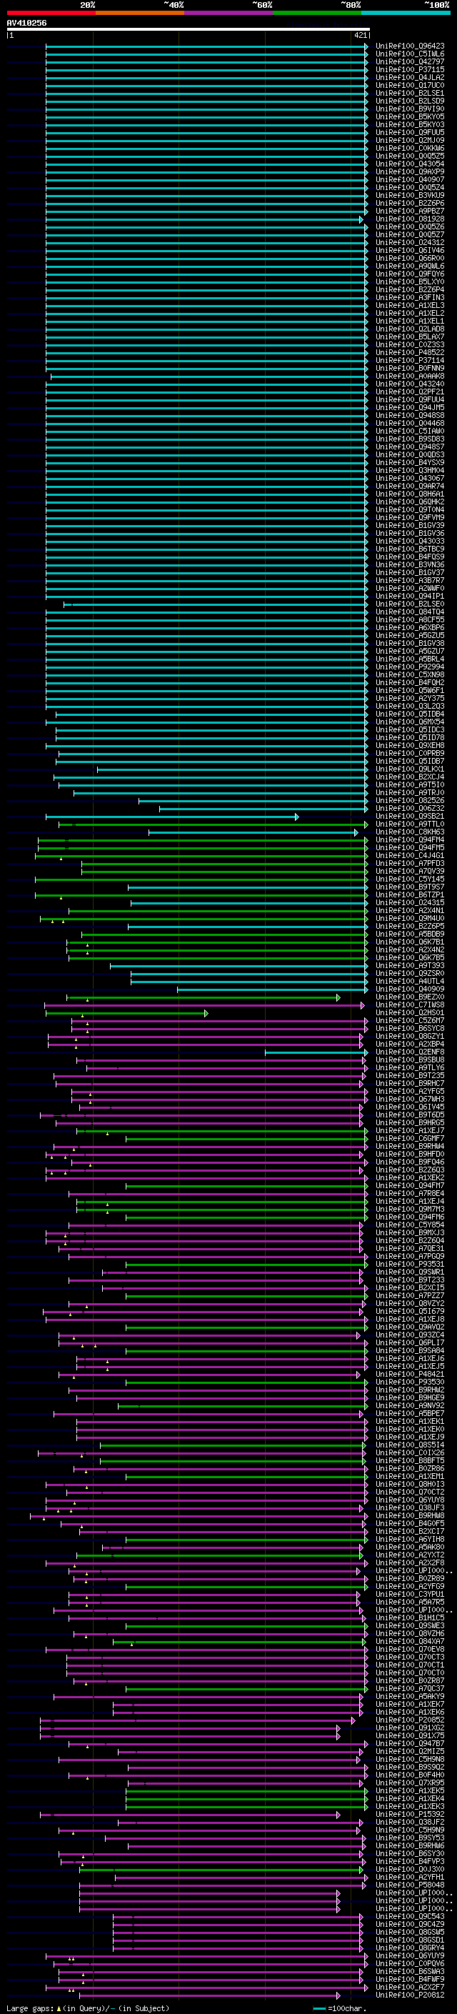Click the cyan alignment bar for UniRef100_Q96423
Screen dimensions: 457x2014
coord(207,46)
